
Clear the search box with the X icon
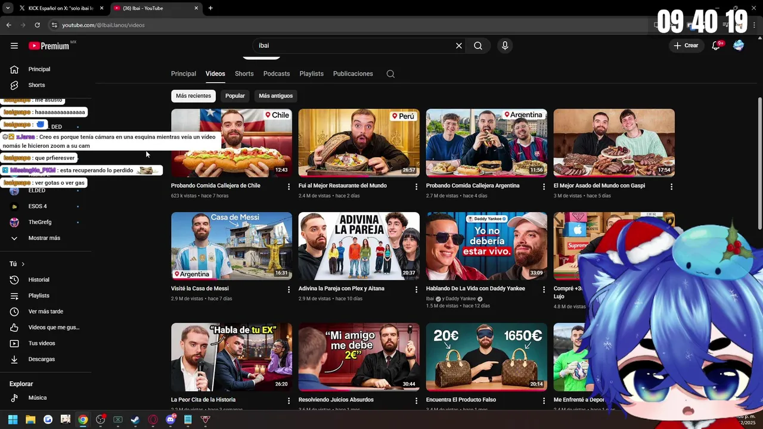click(459, 46)
